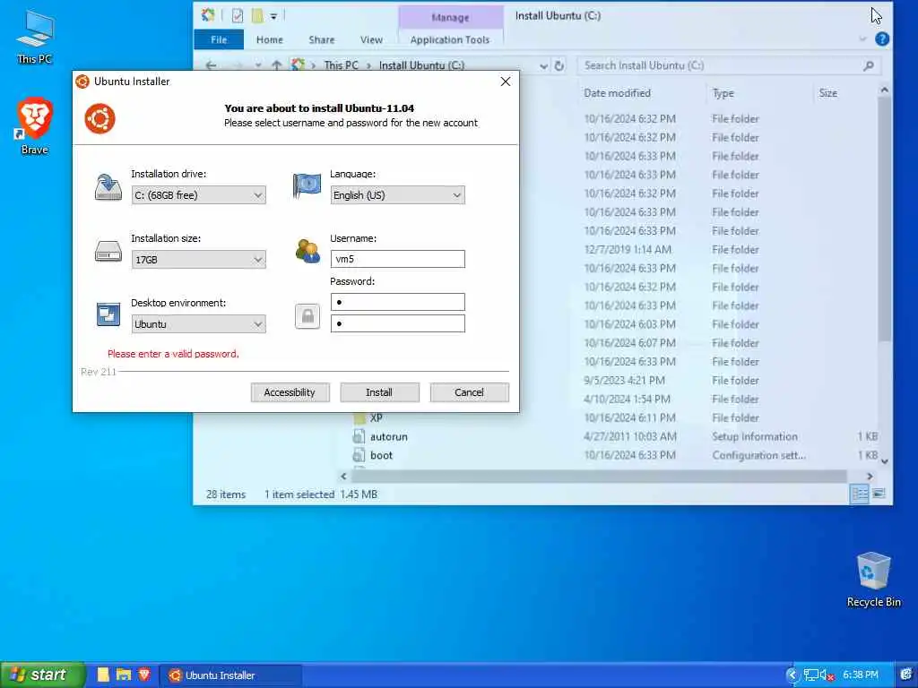918x688 pixels.
Task: Click the Ubuntu Installer taskbar button
Action: [x=233, y=675]
